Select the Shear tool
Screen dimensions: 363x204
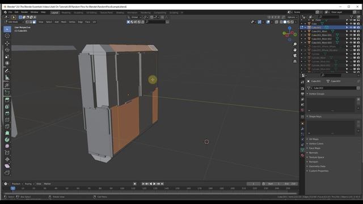[x=7, y=166]
